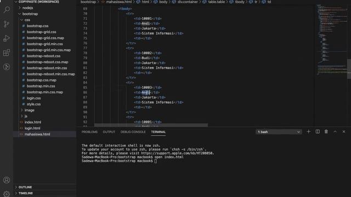Screen dimensions: 351x197
Task: Open bootstrap.min.css file
Action: click(41, 86)
